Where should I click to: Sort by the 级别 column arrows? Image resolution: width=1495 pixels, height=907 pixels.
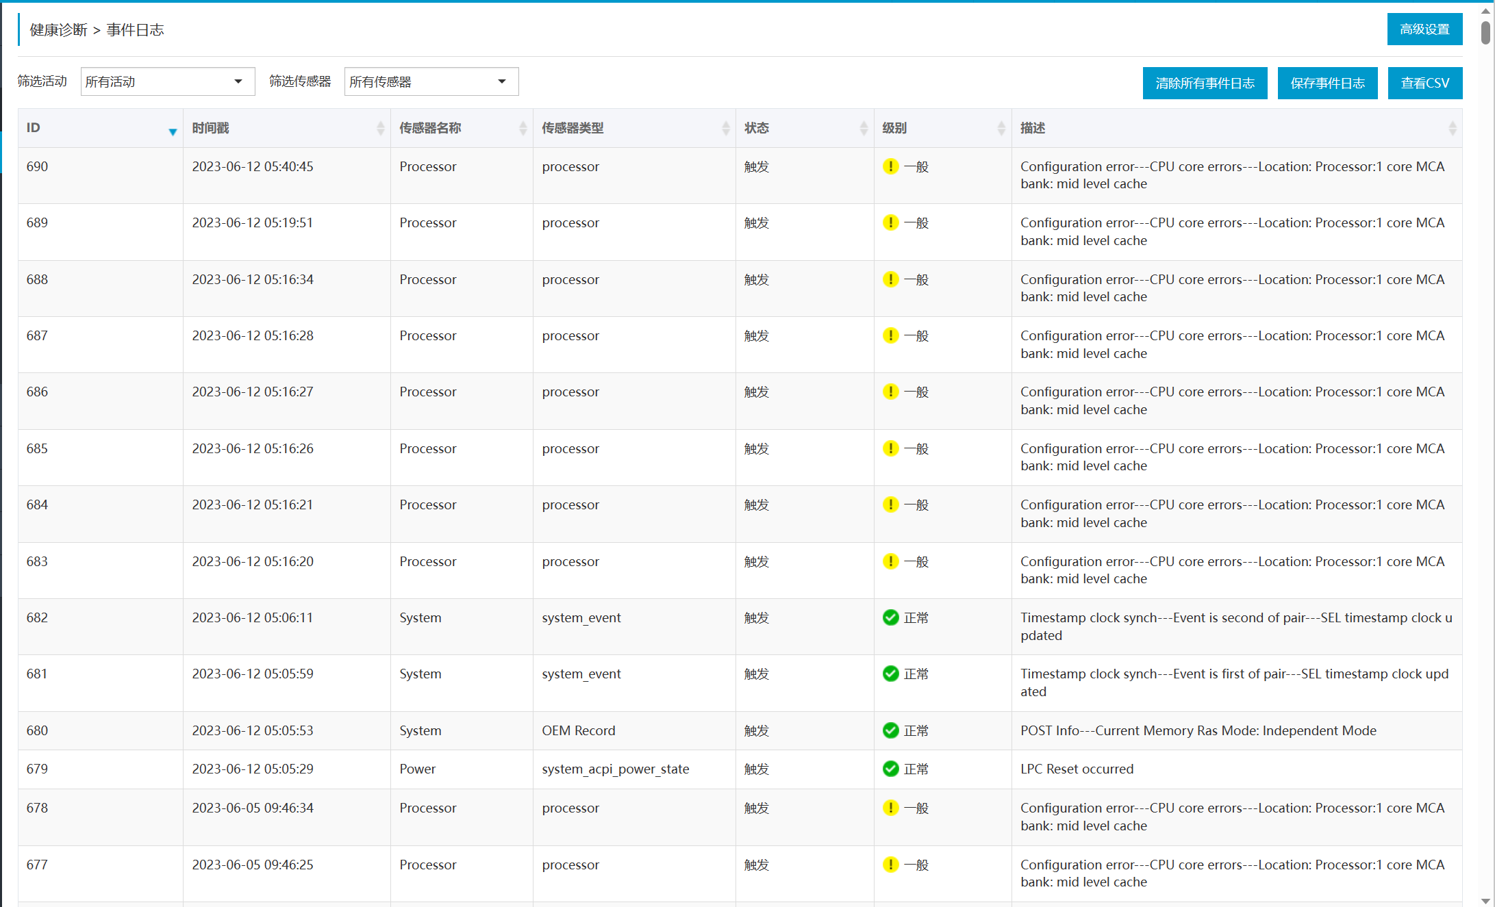click(x=1001, y=128)
